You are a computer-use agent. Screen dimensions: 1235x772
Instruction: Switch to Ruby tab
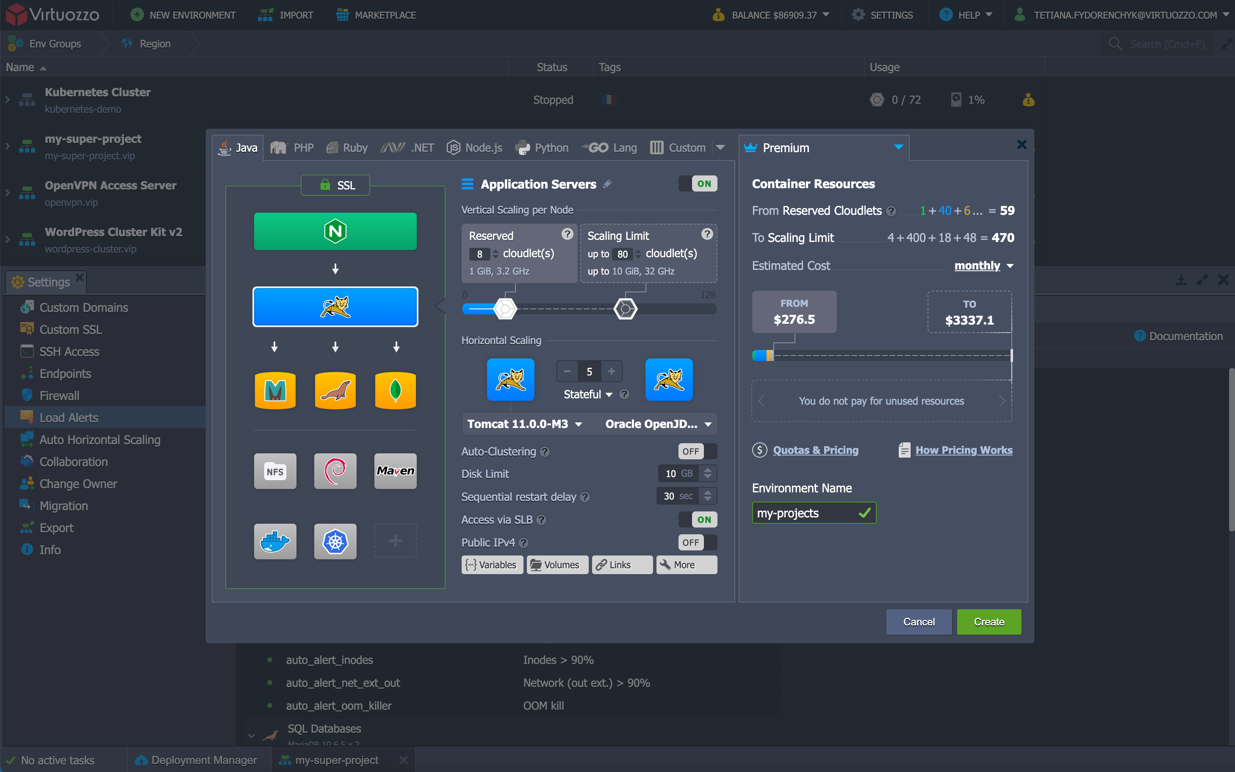(347, 147)
